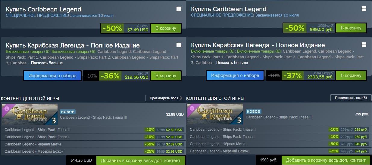Click Windows icon beside USD Caribbean Legend title
Image resolution: width=372 pixels, height=165 pixels.
coord(179,9)
